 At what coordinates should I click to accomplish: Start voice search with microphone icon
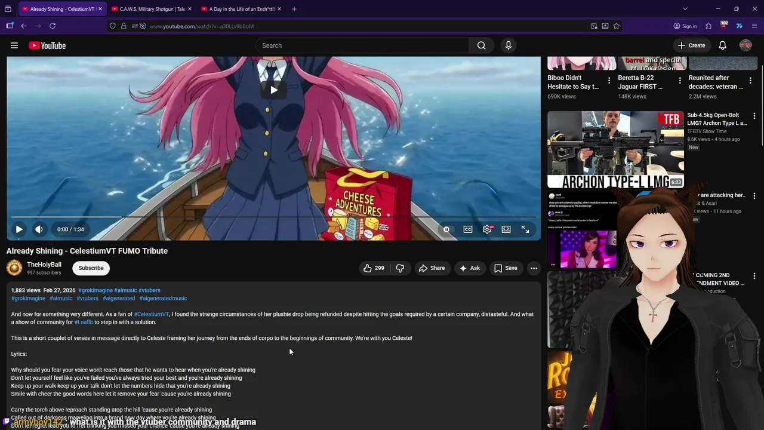coord(509,45)
